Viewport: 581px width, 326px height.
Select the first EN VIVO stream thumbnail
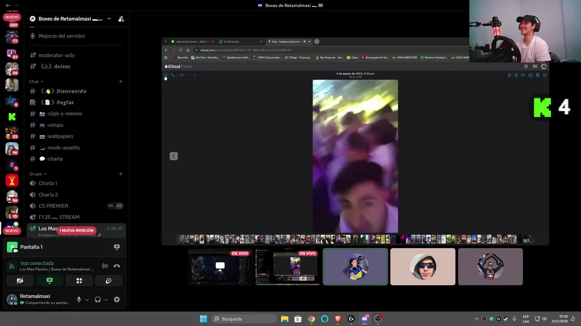point(220,267)
